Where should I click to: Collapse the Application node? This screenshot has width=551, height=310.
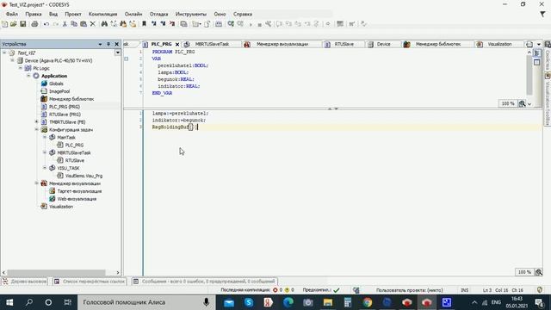[28, 76]
